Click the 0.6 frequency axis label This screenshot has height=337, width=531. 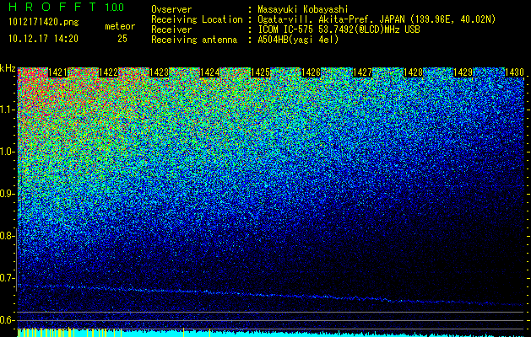[7, 320]
